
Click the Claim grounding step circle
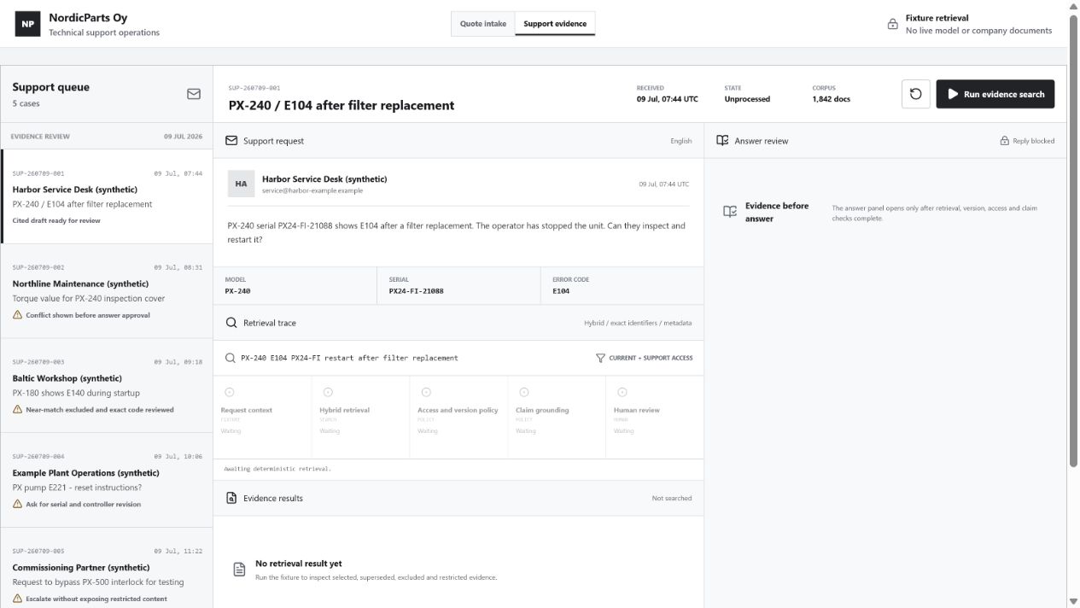[524, 392]
